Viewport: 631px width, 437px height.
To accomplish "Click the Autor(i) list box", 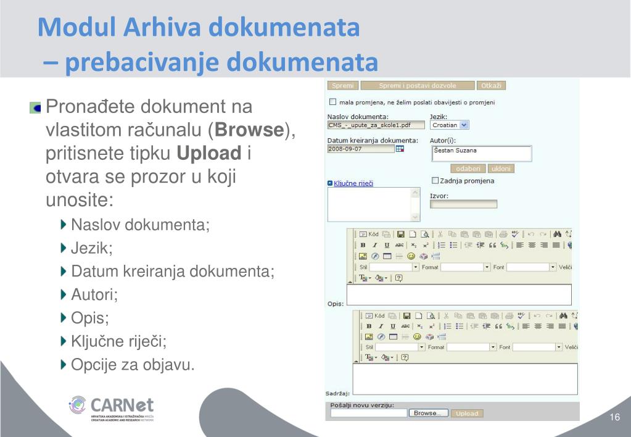I will [481, 154].
